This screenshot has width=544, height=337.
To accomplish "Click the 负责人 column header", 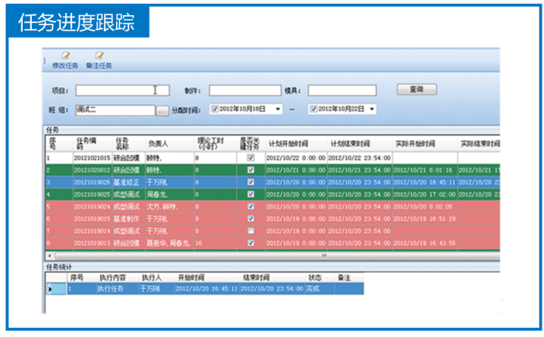I will (169, 143).
